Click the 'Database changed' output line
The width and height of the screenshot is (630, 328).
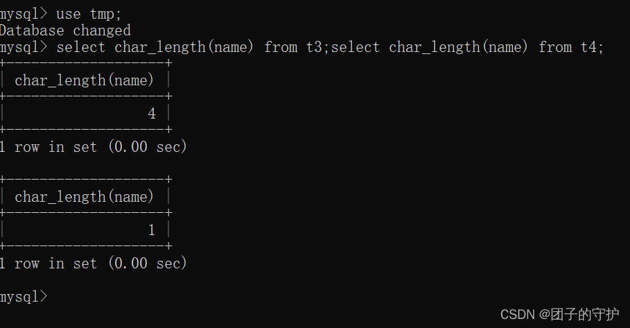coord(65,31)
